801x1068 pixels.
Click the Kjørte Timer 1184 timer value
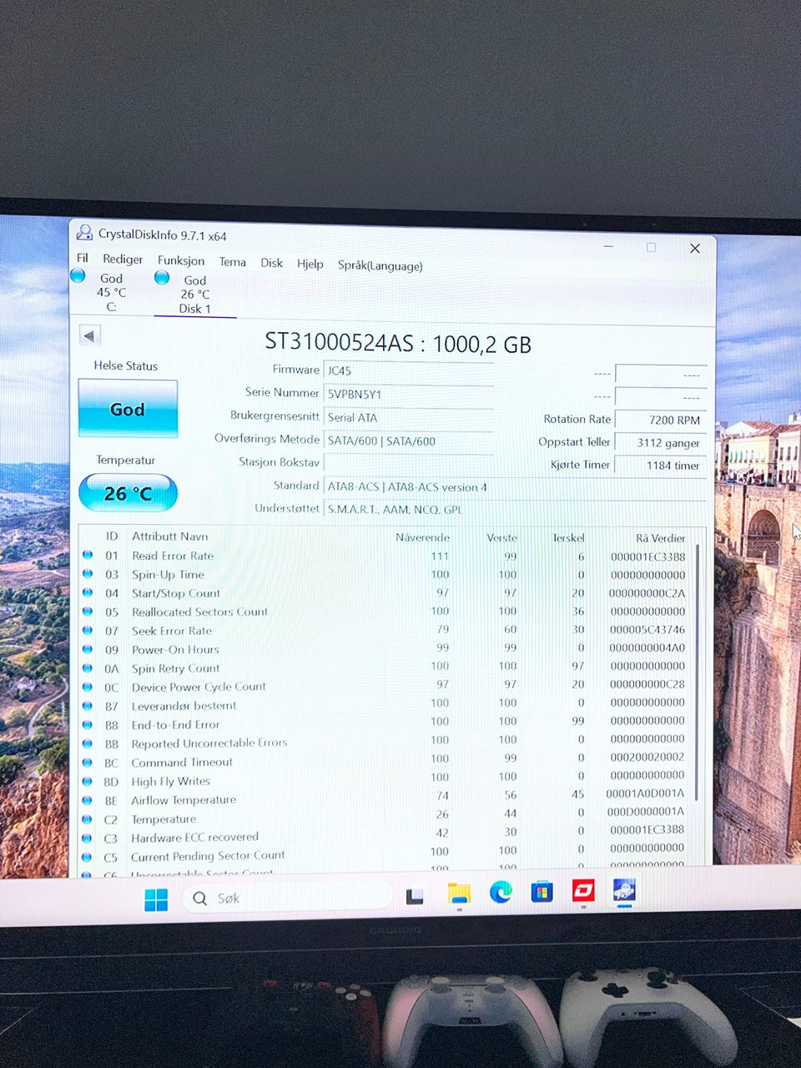click(x=662, y=465)
